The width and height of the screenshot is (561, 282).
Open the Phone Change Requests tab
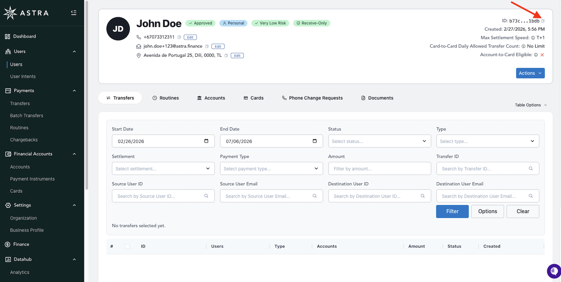click(312, 98)
